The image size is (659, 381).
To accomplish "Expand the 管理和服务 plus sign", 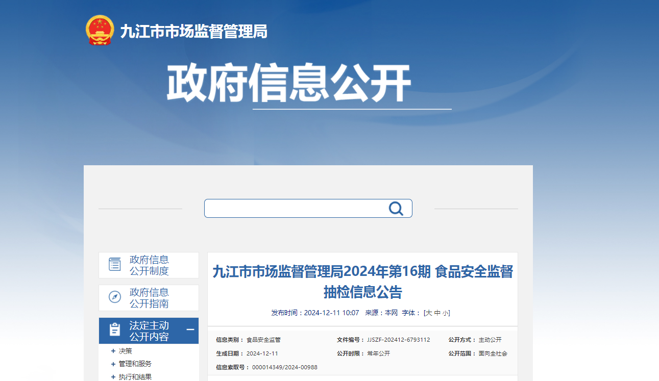I will tap(113, 364).
